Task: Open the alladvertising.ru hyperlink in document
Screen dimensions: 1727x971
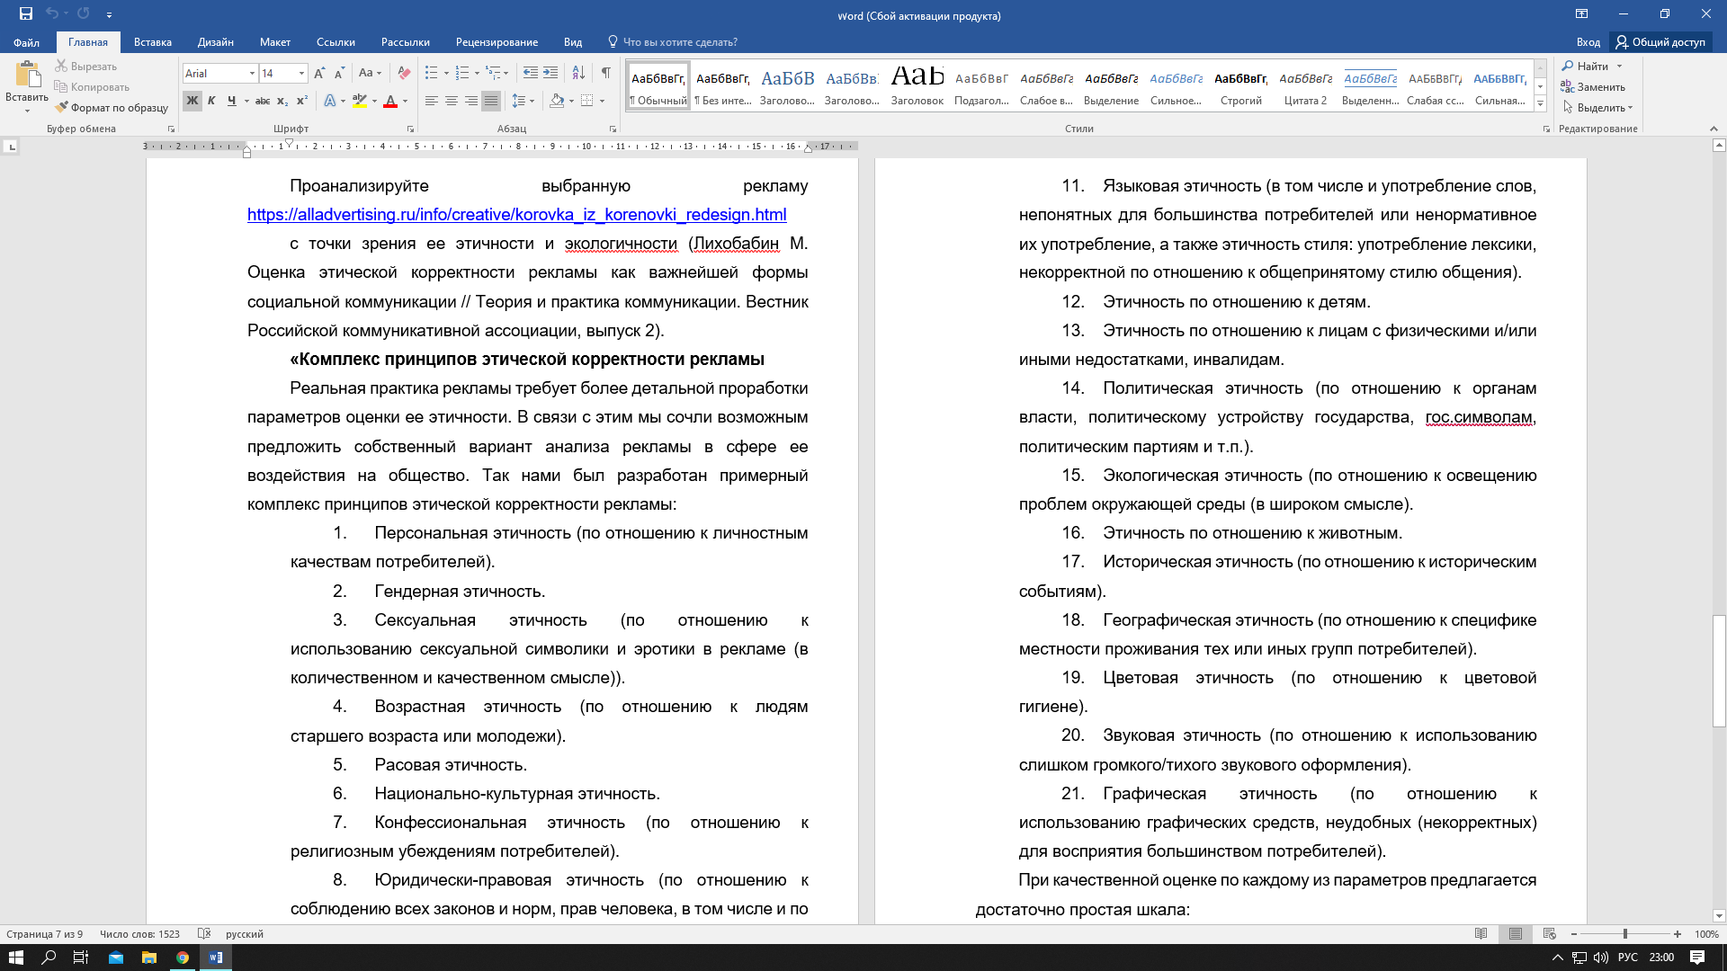Action: (x=517, y=215)
